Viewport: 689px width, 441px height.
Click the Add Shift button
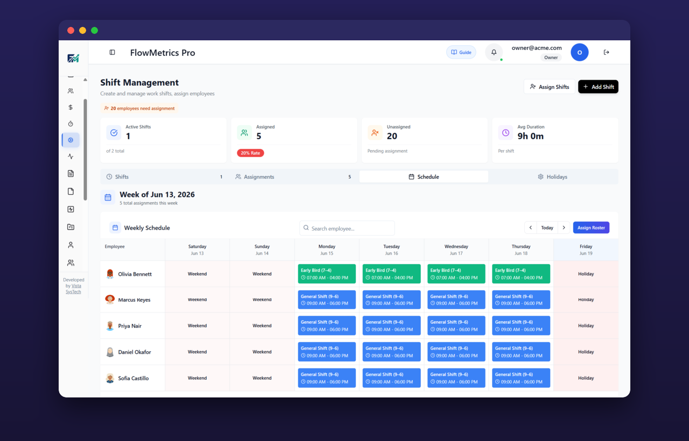coord(598,87)
